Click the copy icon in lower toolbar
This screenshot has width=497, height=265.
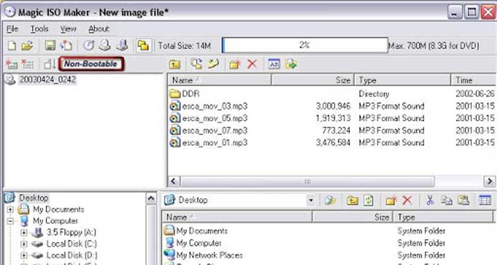pyautogui.click(x=447, y=200)
